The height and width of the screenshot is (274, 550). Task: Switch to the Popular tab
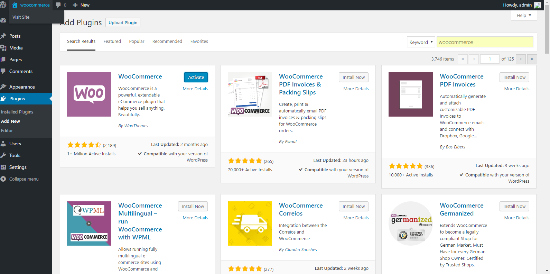(x=137, y=42)
